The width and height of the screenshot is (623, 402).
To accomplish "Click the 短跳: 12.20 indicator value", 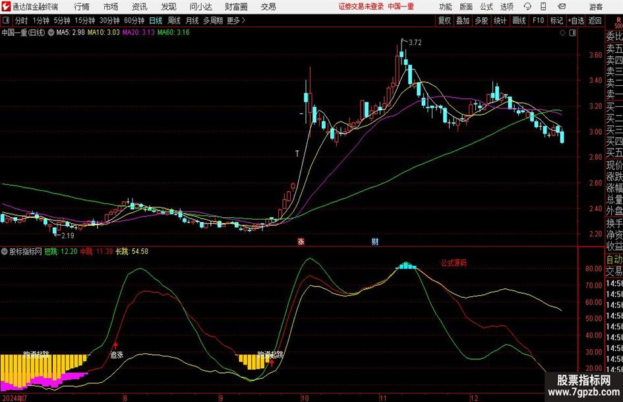I will pos(61,251).
